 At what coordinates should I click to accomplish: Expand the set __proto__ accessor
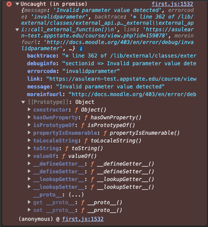click(x=29, y=210)
